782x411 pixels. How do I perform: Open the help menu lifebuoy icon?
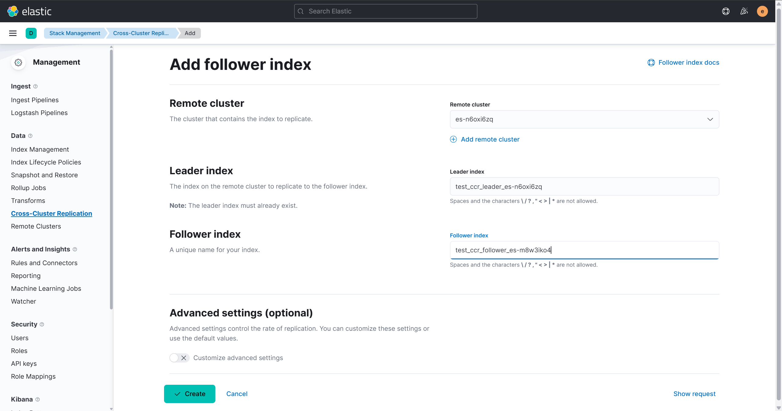[725, 11]
